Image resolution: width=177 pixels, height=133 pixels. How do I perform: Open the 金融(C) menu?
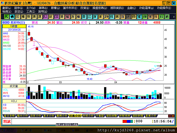pos(132,8)
